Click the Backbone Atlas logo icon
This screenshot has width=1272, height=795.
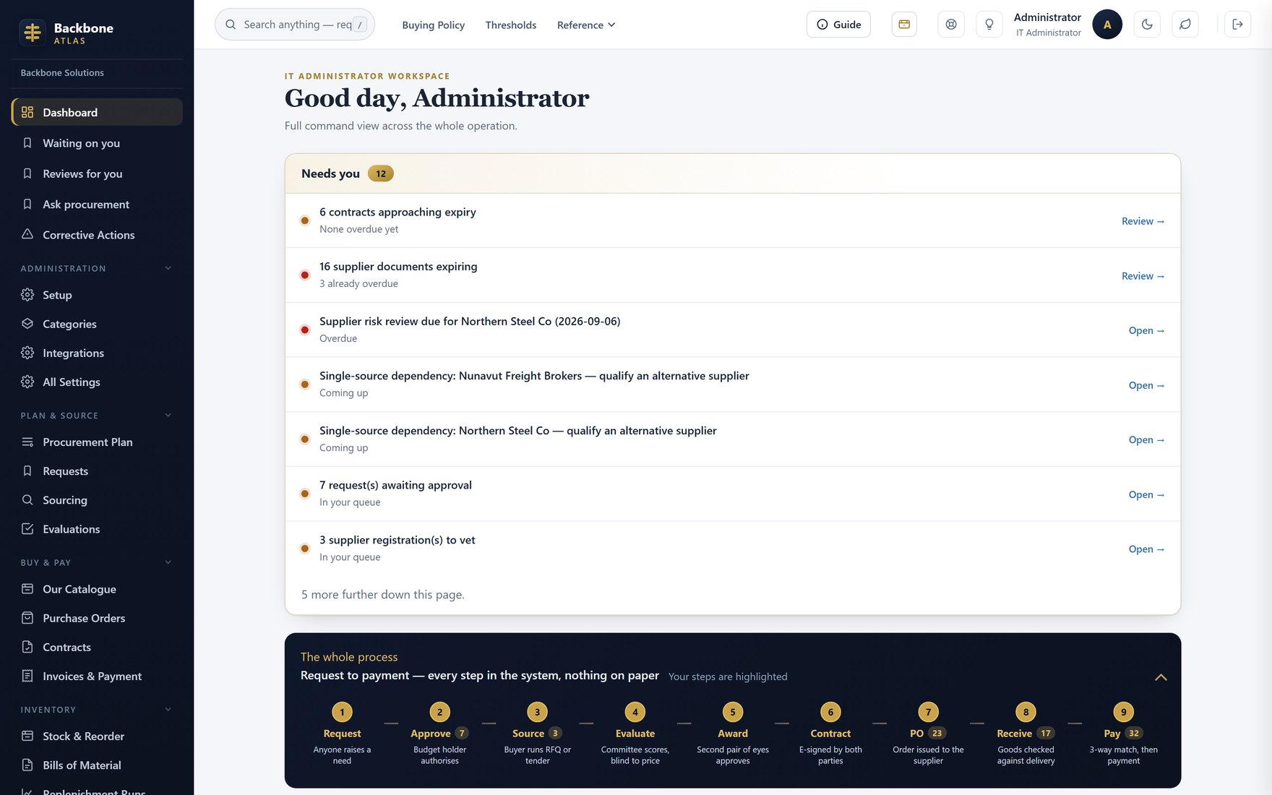(x=33, y=33)
